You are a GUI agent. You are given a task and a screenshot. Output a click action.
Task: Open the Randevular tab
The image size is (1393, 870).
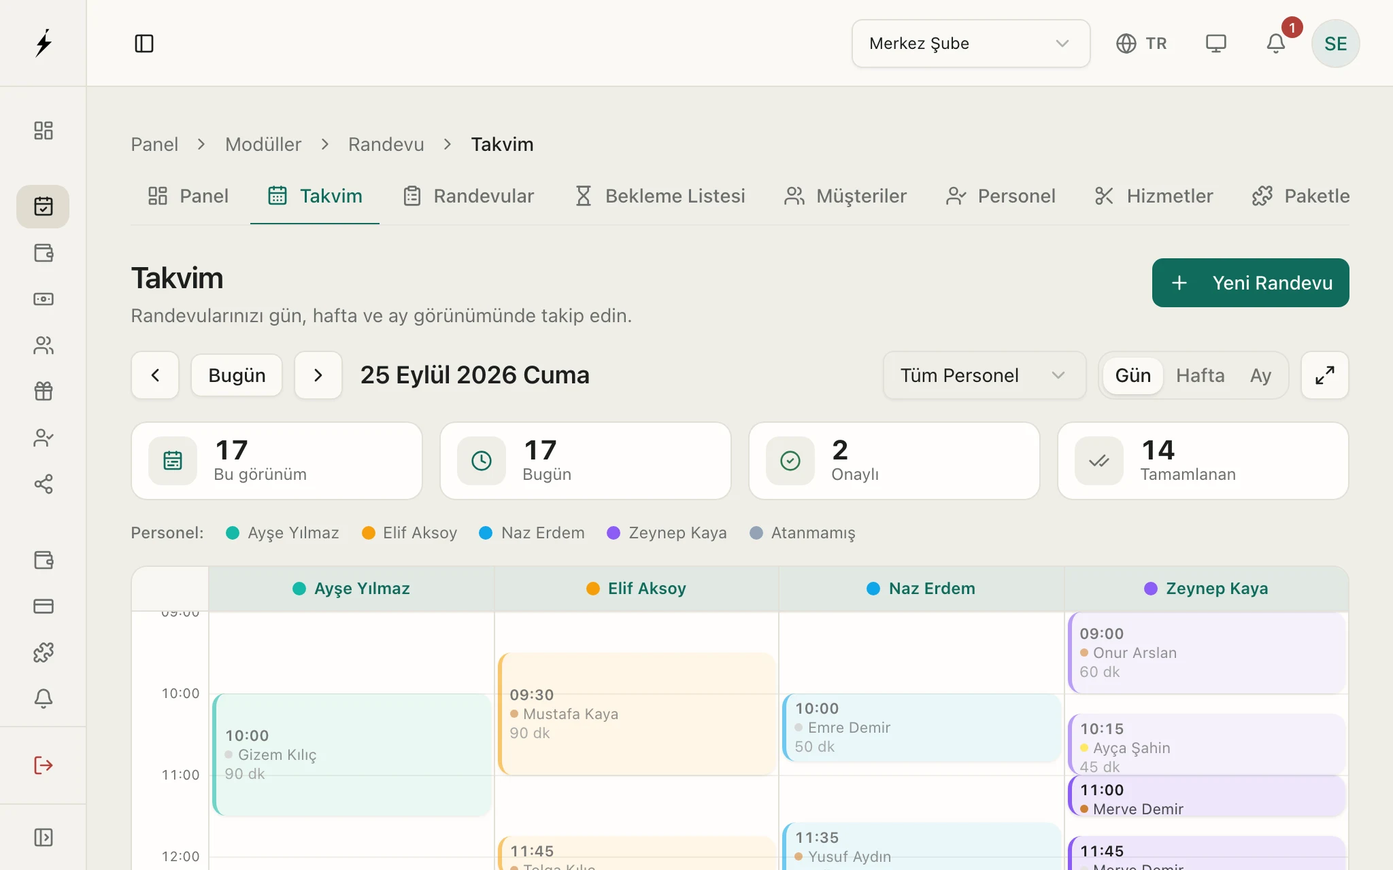pos(469,196)
